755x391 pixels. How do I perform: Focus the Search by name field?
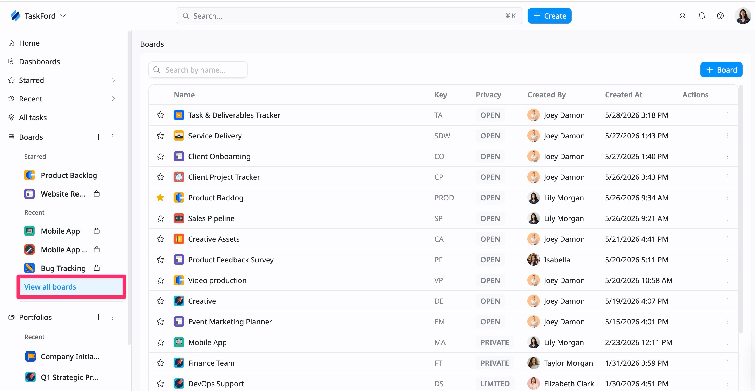[x=198, y=70]
